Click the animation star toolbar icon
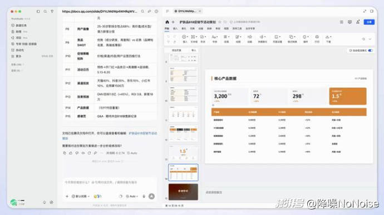The height and width of the screenshot is (215, 384). click(x=249, y=39)
